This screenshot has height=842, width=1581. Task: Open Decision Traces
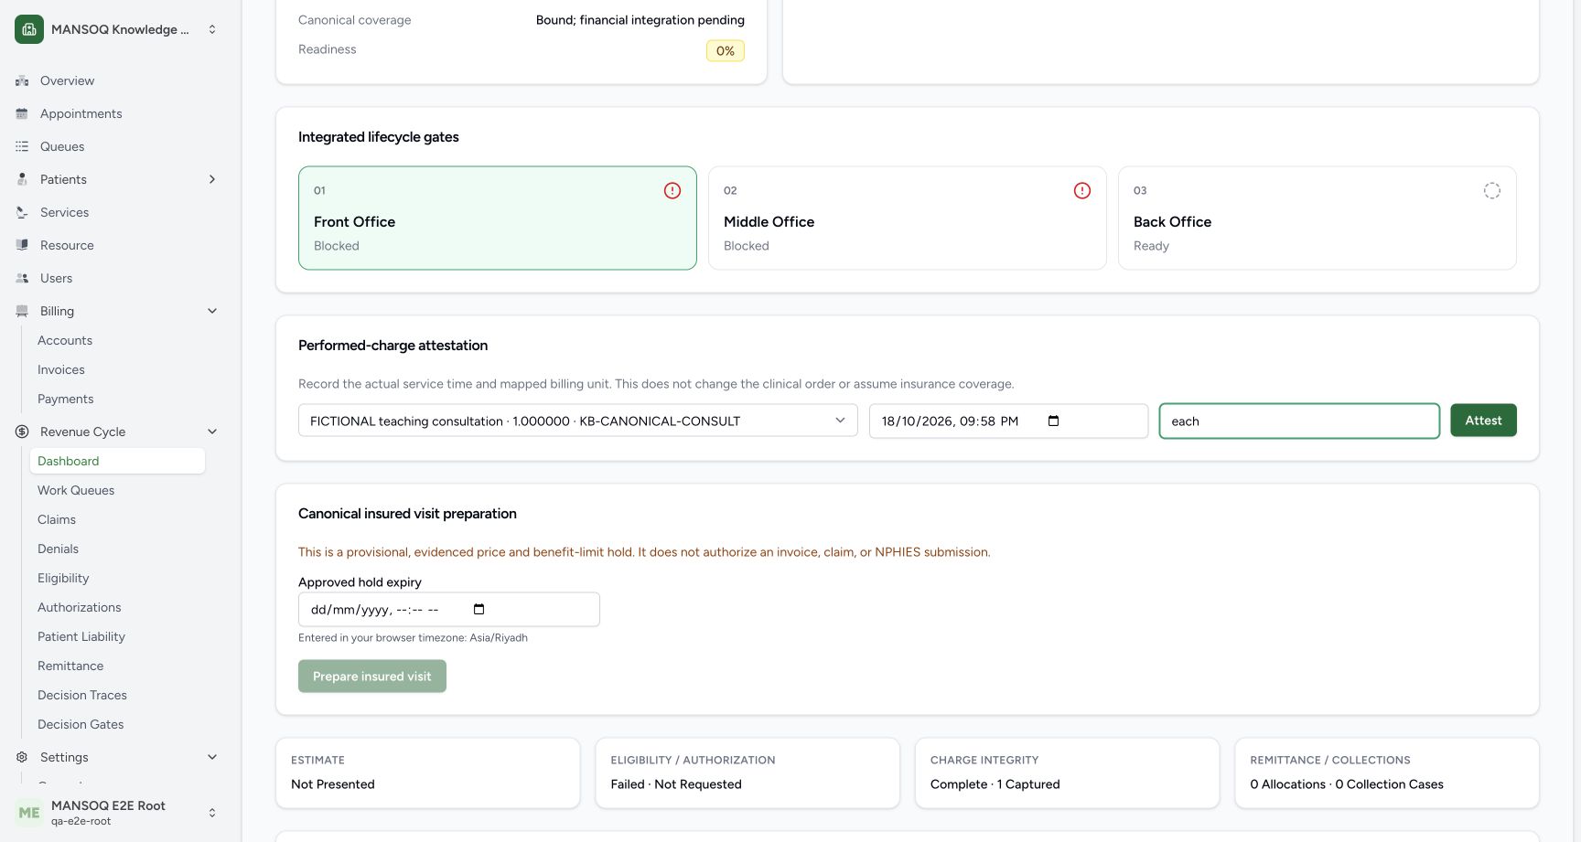point(82,695)
